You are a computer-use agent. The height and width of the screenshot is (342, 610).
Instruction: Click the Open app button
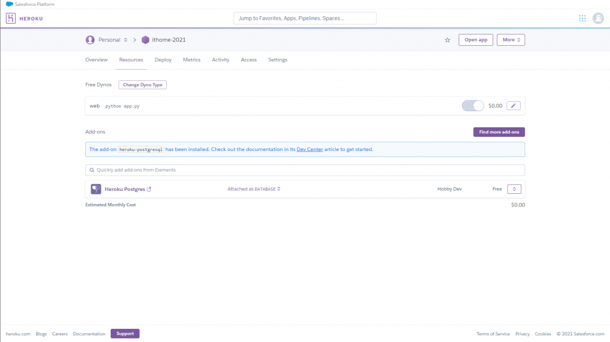point(476,40)
